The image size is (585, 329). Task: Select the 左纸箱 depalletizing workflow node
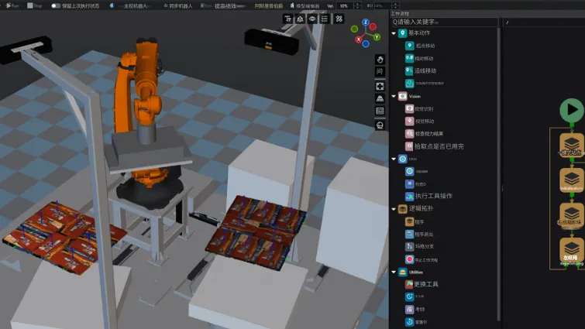coord(572,251)
